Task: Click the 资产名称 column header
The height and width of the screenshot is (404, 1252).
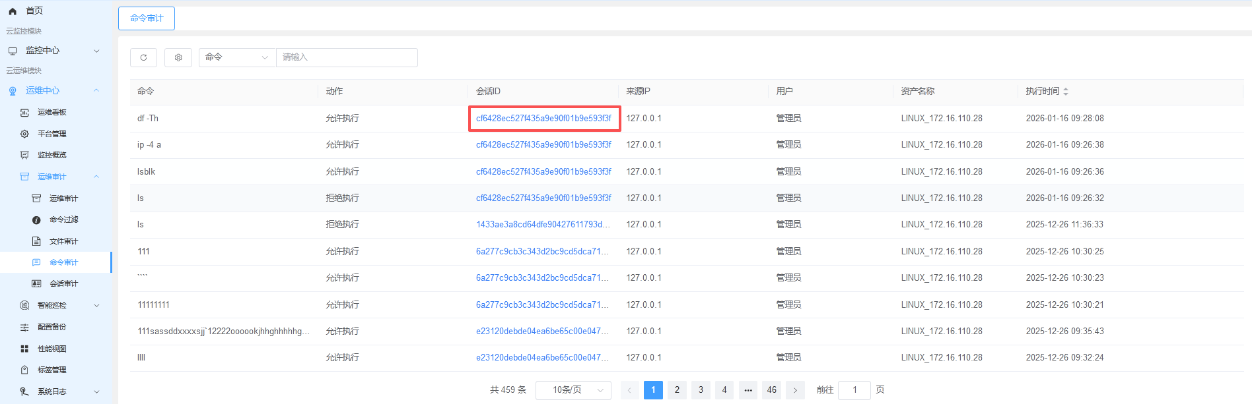Action: [x=917, y=91]
